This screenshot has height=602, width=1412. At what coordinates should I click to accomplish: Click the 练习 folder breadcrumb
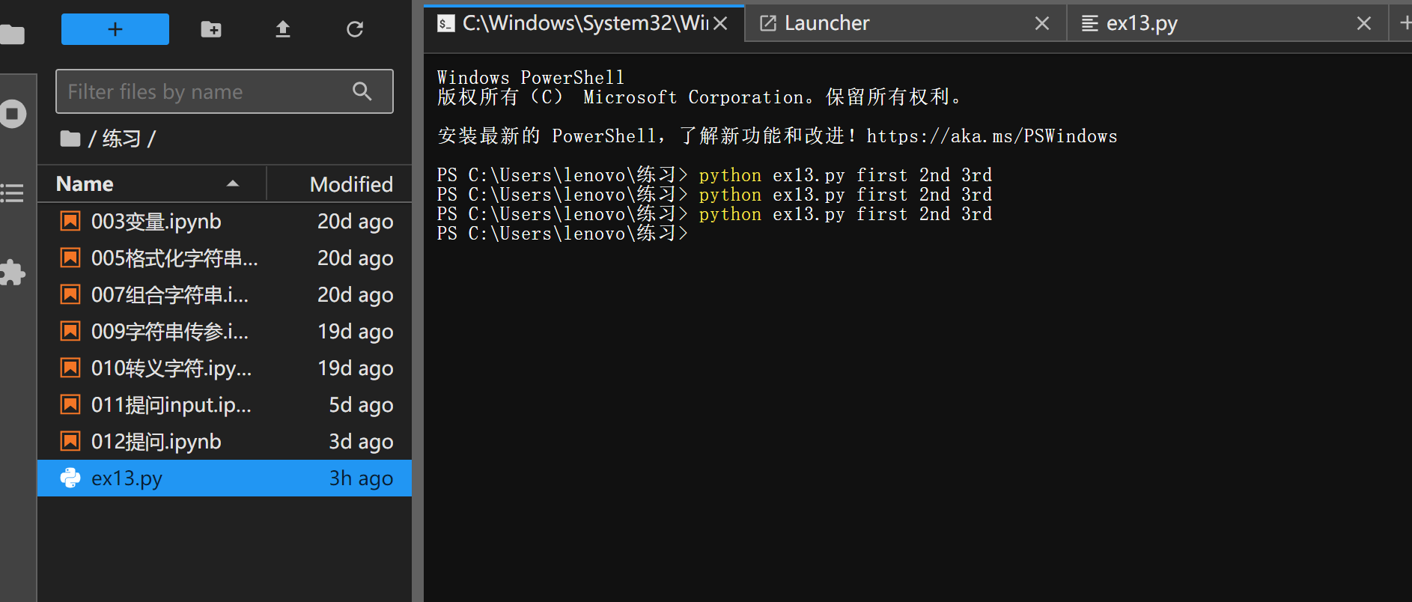[x=121, y=139]
